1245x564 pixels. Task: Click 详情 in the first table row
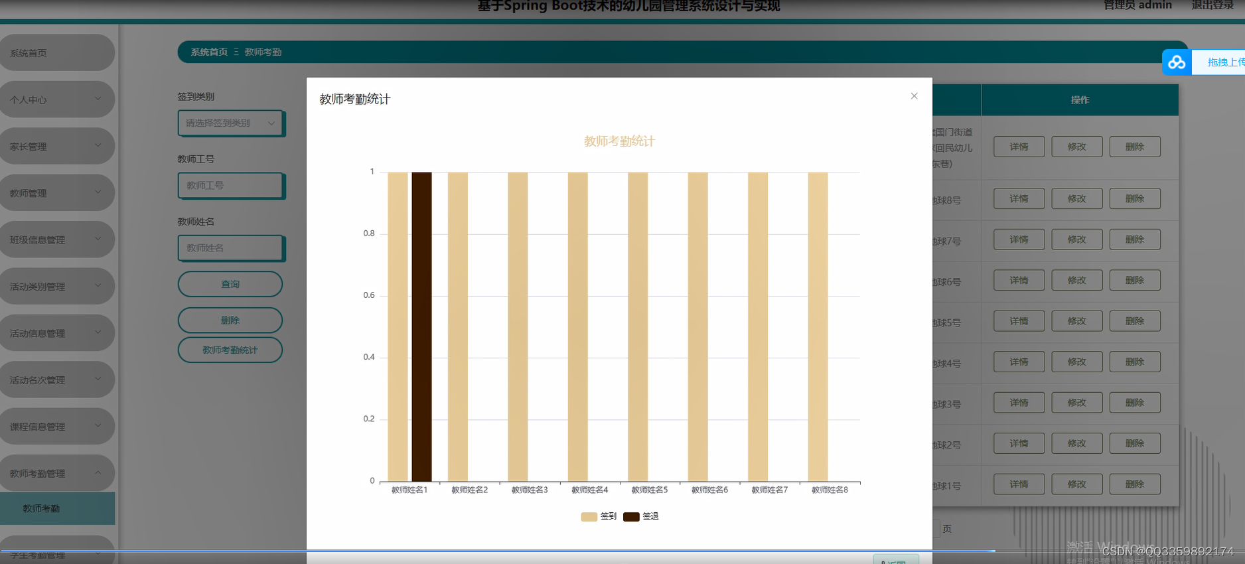pos(1019,147)
